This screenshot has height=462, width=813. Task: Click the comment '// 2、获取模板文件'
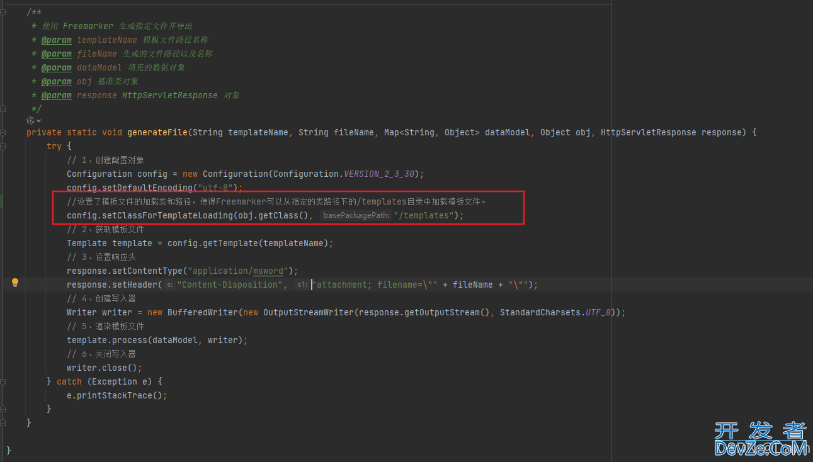[x=105, y=229]
